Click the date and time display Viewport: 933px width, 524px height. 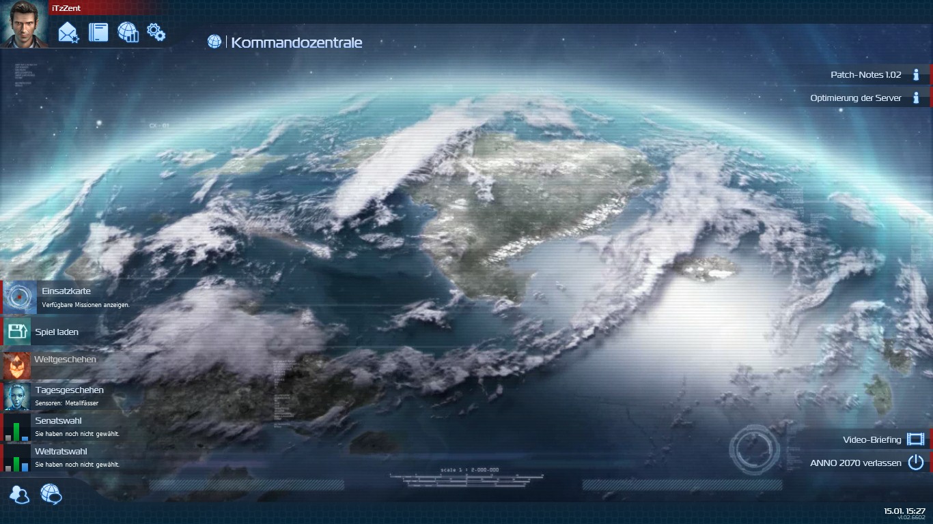pyautogui.click(x=904, y=510)
